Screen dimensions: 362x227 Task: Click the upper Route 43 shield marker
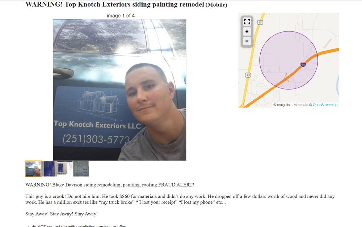(260, 22)
